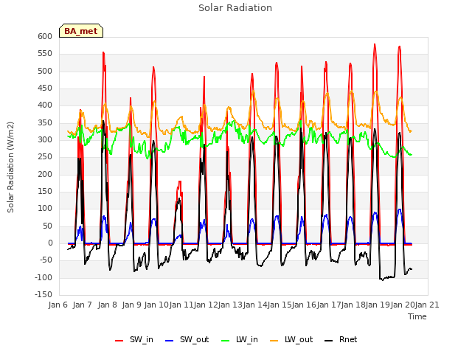This screenshot has width=472, height=354.
Task: Click the Jan 17 x-axis tick label
Action: click(329, 305)
